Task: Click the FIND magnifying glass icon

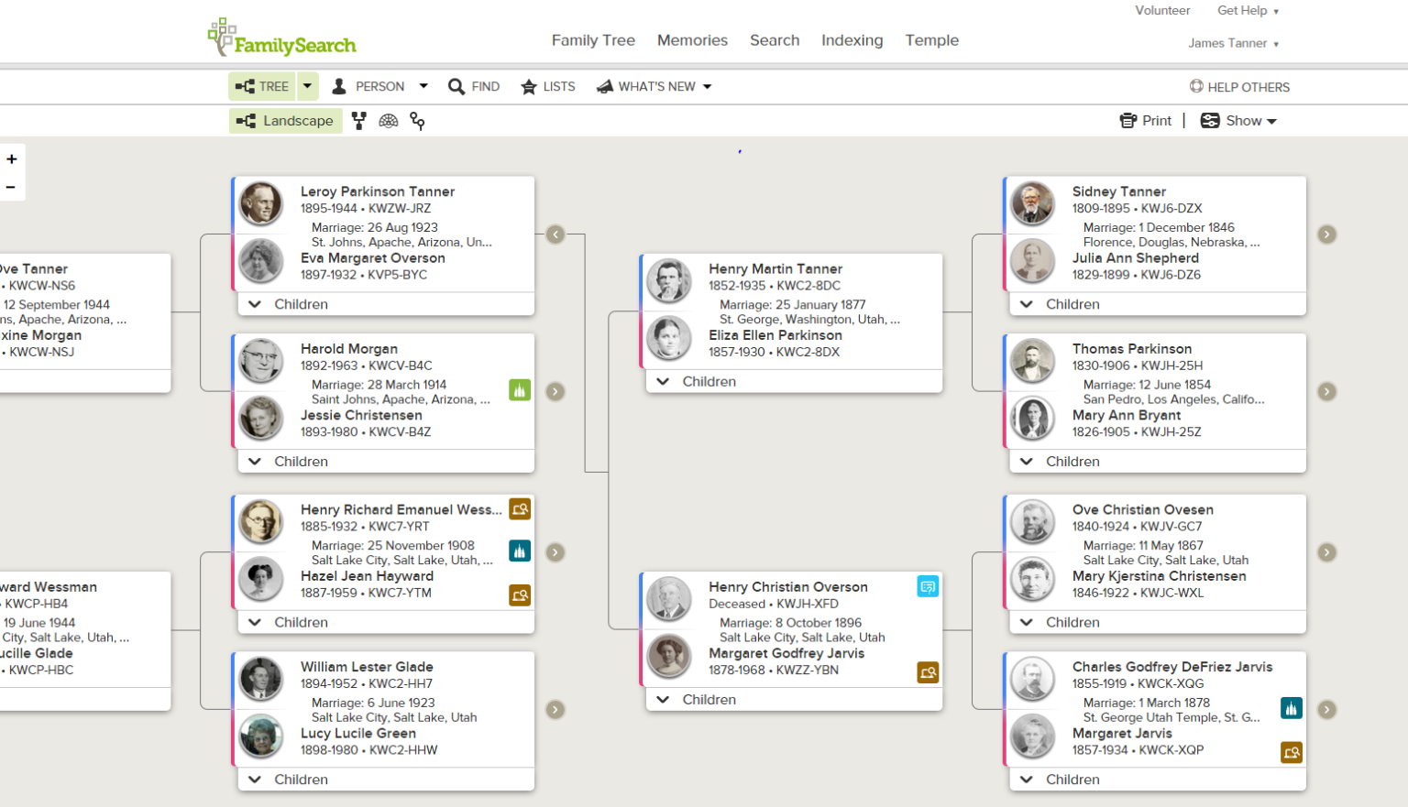Action: (x=457, y=86)
